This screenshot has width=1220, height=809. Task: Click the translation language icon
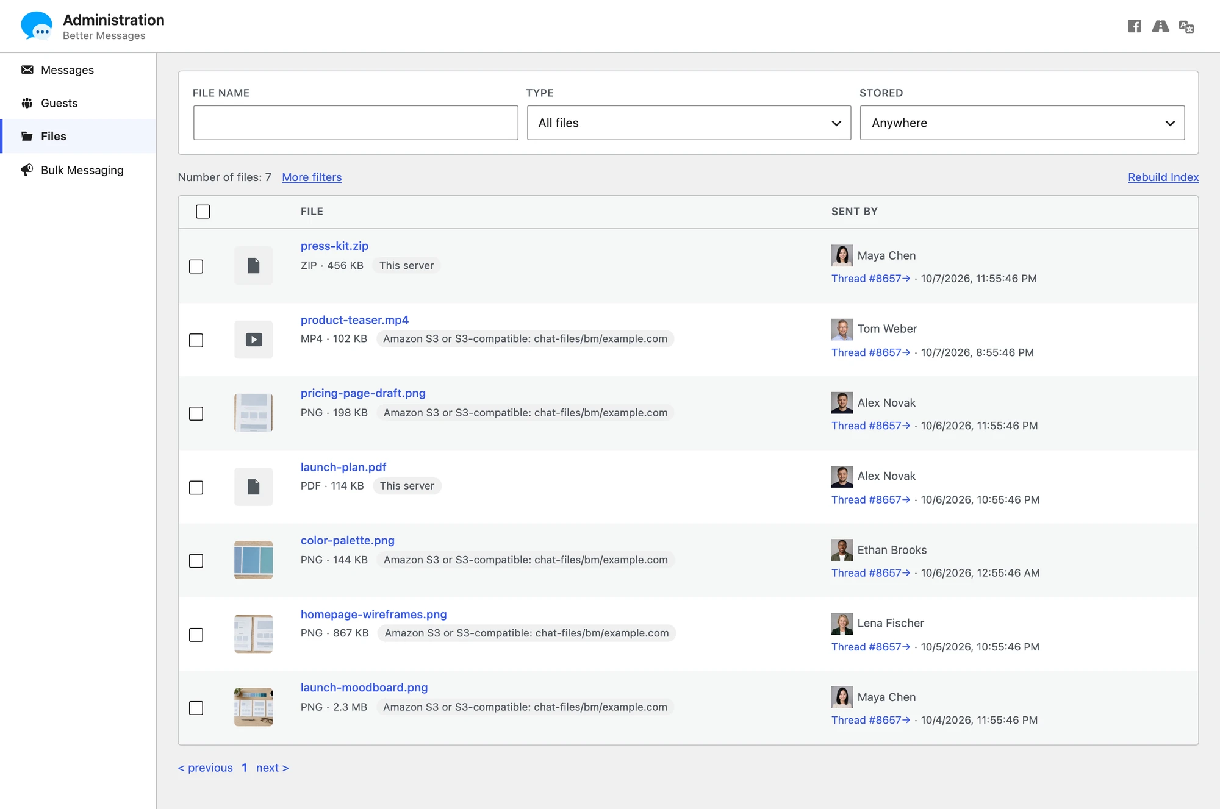tap(1186, 26)
